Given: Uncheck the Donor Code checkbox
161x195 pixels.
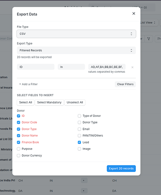Looking at the screenshot, I should [x=19, y=122].
